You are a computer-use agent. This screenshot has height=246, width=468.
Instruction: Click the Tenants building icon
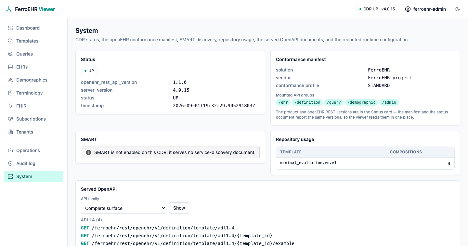click(10, 132)
